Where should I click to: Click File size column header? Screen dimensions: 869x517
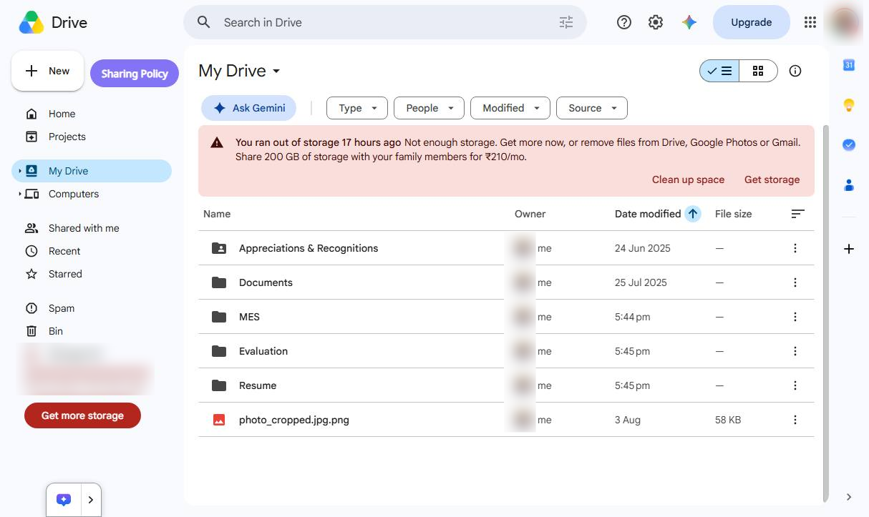pyautogui.click(x=733, y=214)
